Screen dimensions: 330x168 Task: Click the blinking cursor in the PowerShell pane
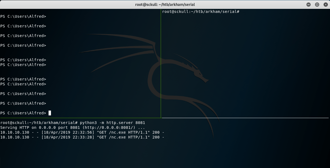coord(50,113)
